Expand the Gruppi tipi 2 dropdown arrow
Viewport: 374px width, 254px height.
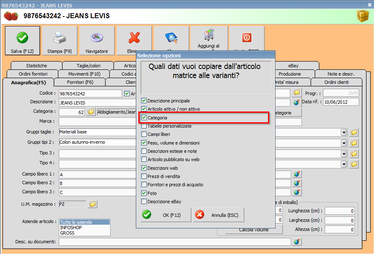[344, 143]
